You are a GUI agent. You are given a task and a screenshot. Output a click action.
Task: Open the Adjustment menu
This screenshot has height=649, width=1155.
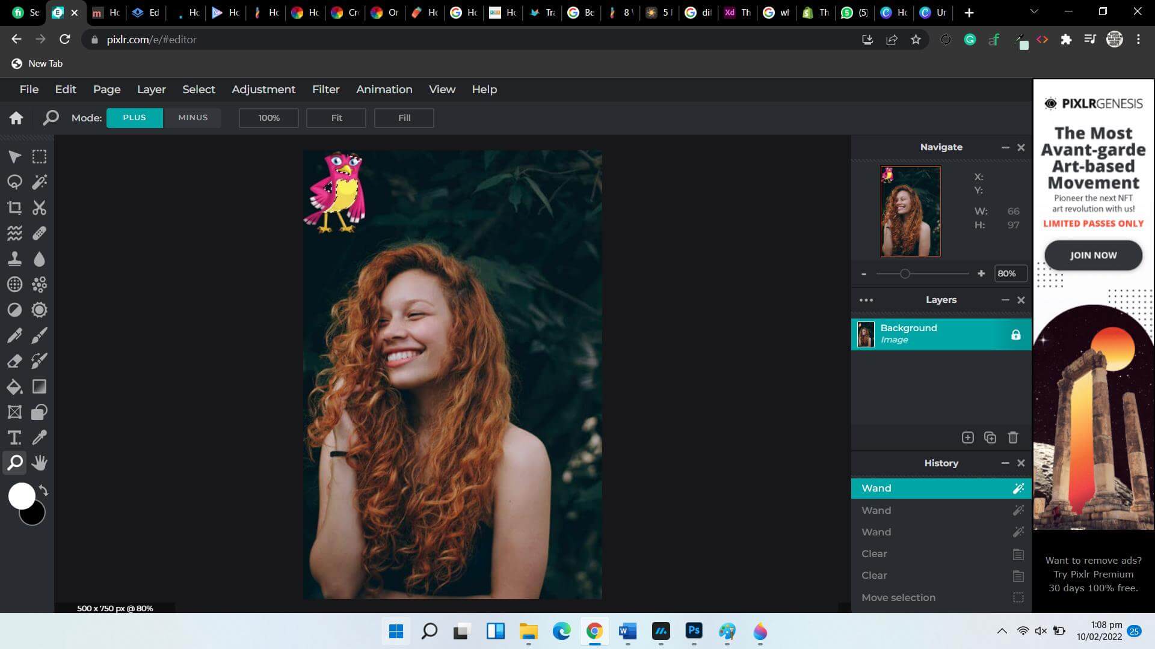pyautogui.click(x=263, y=89)
